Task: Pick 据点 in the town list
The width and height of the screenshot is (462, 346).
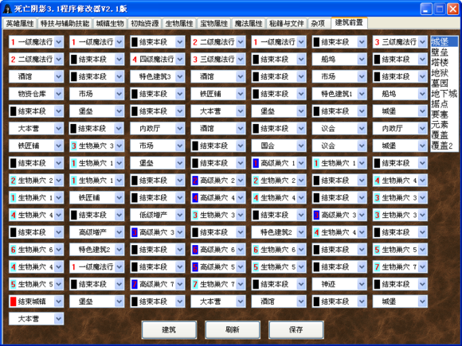Action: [444, 104]
